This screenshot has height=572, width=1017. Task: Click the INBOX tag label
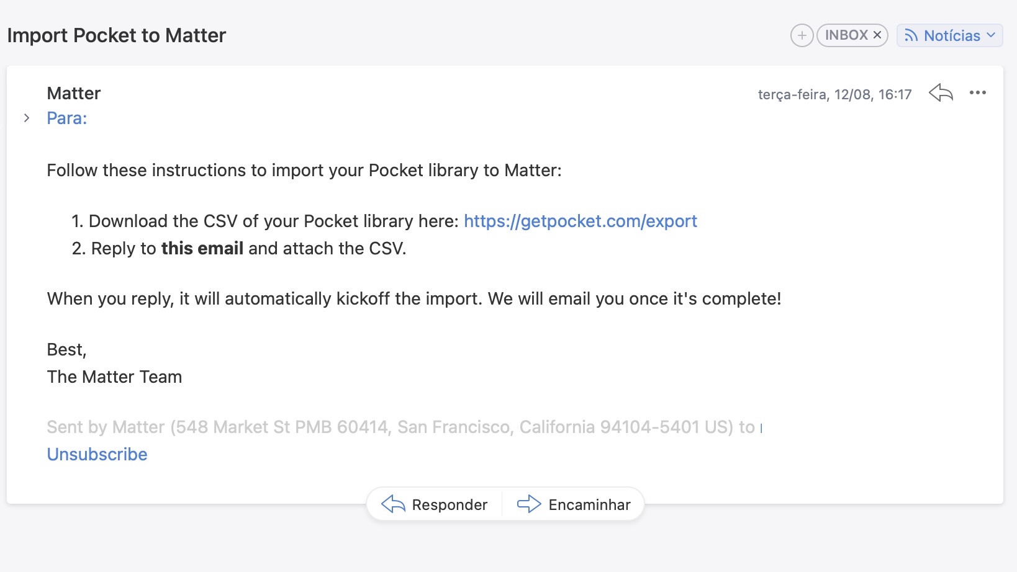846,35
